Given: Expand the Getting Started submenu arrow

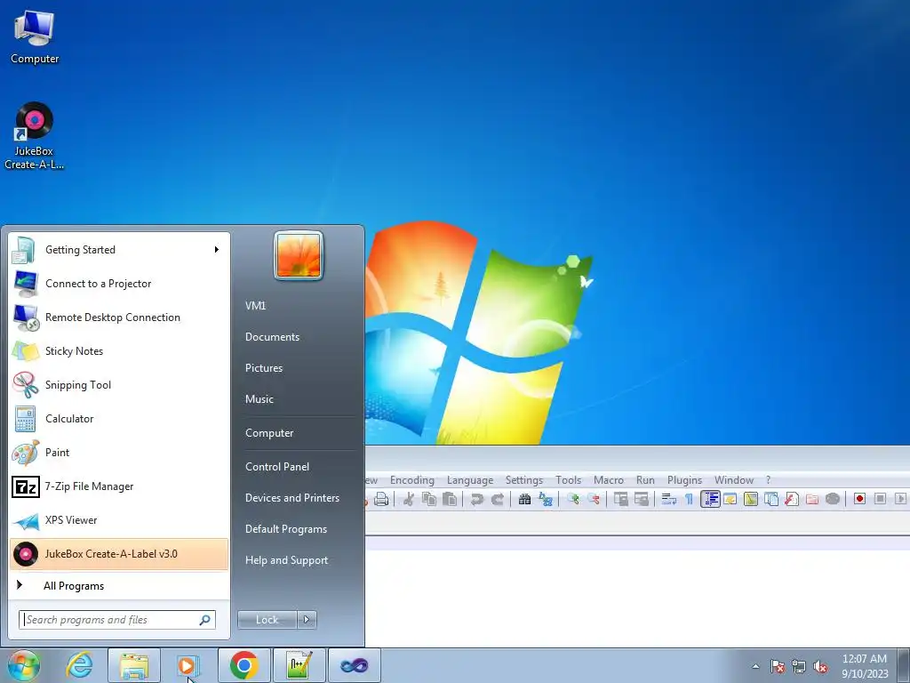Looking at the screenshot, I should [x=217, y=250].
